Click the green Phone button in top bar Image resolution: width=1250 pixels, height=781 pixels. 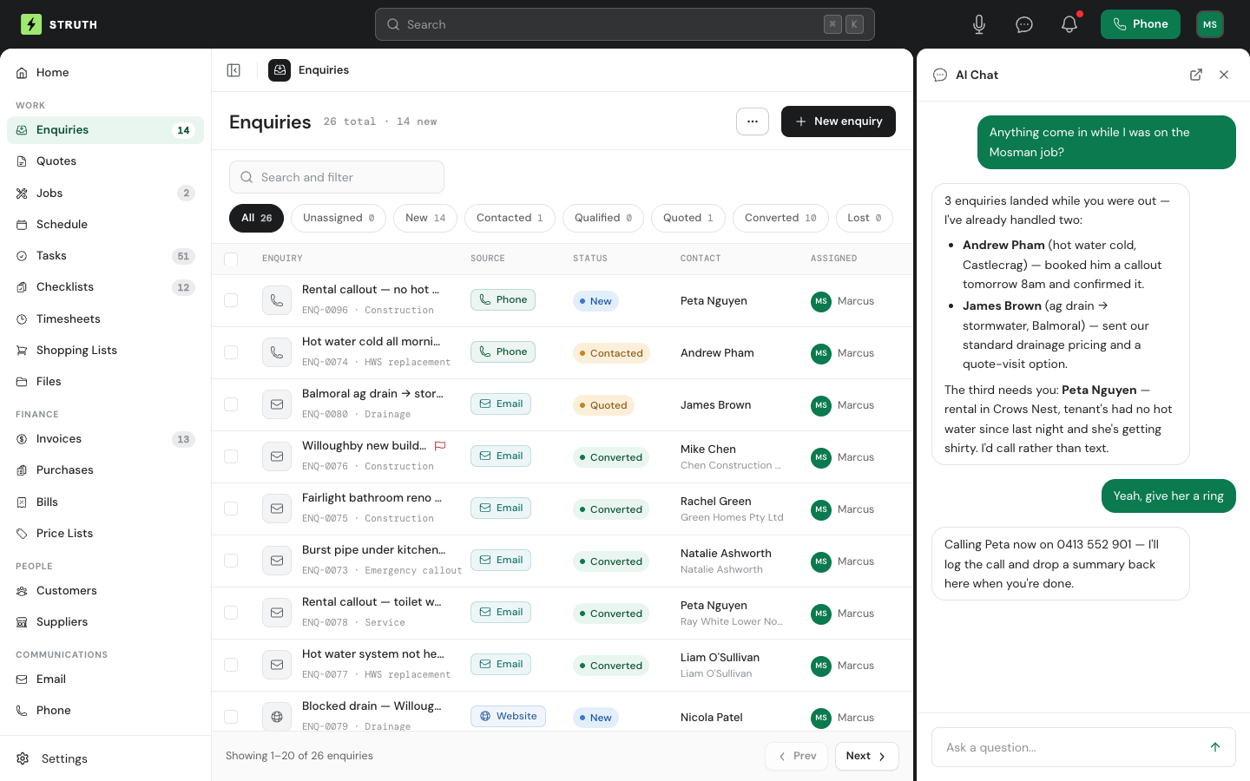point(1141,24)
